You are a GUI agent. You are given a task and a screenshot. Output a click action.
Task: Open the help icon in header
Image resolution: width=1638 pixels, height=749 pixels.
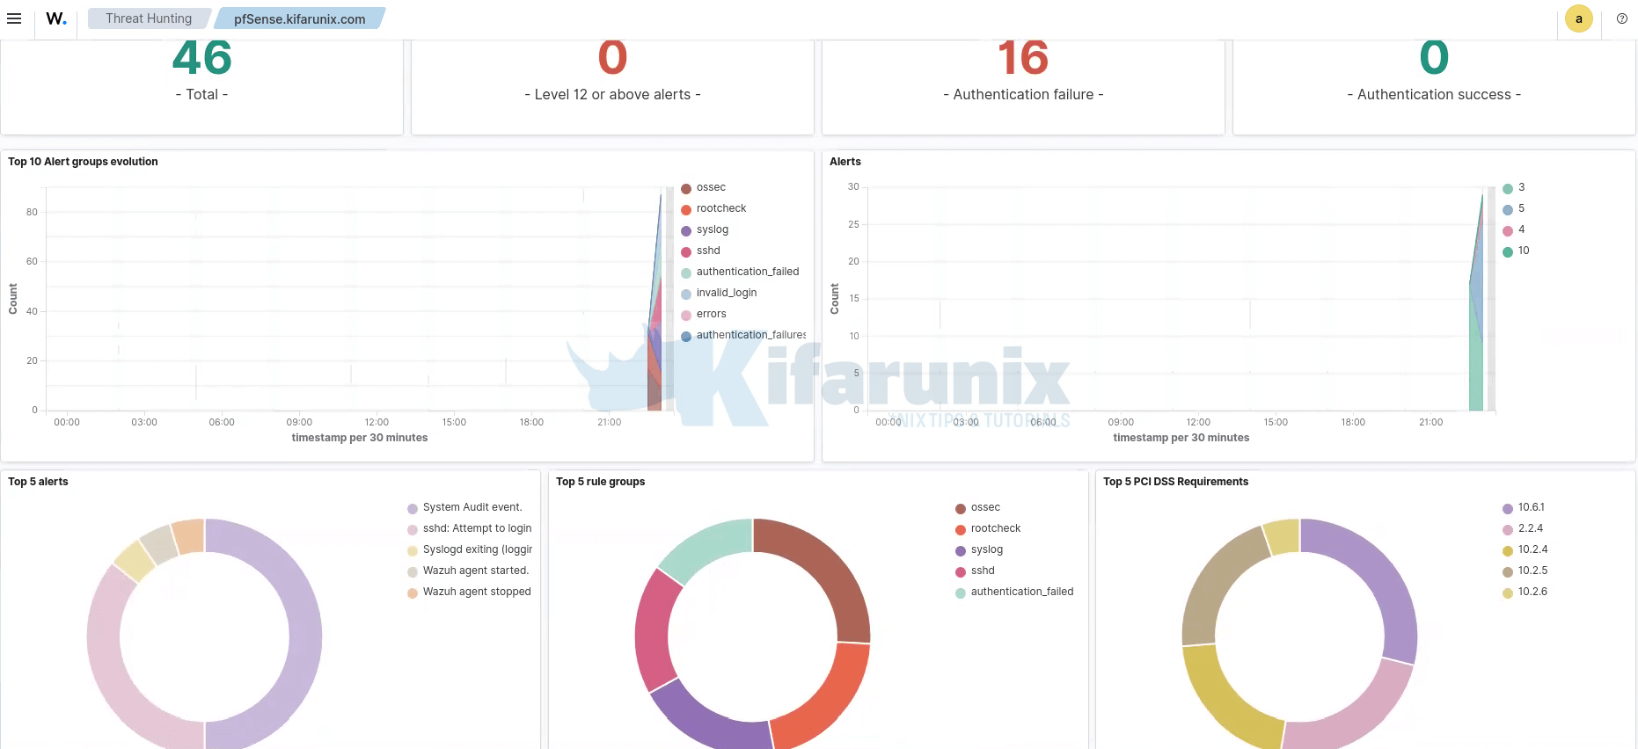coord(1621,18)
